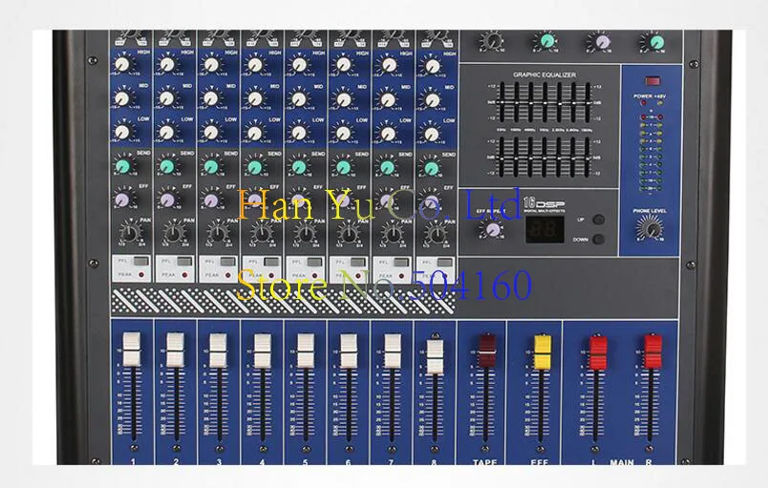
Task: Click the EFF REPEAT knob beside DSP display
Action: tap(492, 229)
